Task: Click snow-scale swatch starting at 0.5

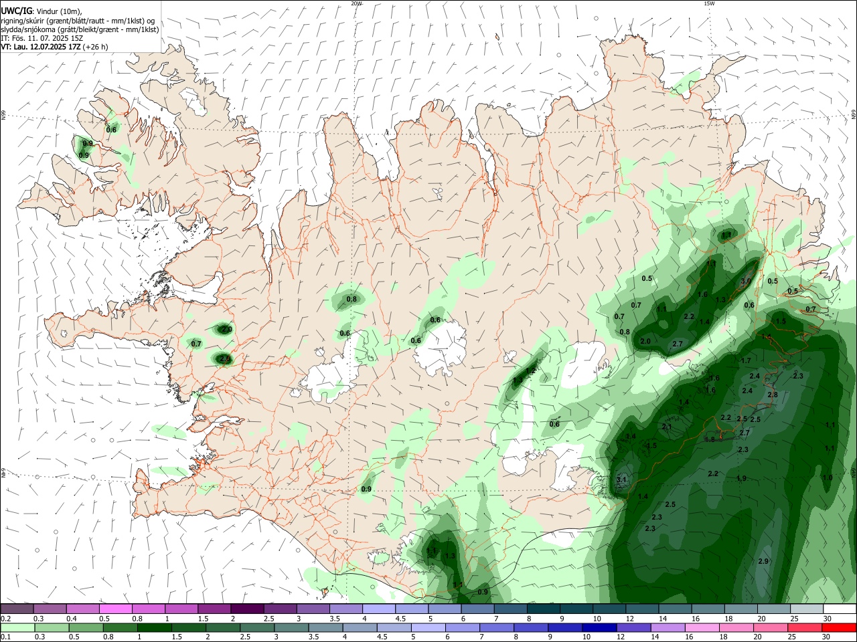Action: (115, 609)
